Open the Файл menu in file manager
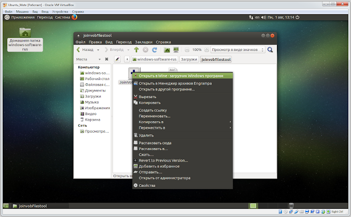This screenshot has height=217, width=351. (80, 42)
